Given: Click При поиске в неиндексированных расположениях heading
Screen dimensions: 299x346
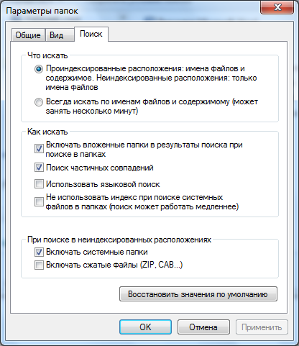Looking at the screenshot, I should [119, 240].
